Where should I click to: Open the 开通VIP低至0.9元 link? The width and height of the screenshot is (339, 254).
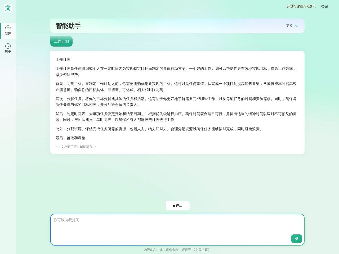coord(301,7)
